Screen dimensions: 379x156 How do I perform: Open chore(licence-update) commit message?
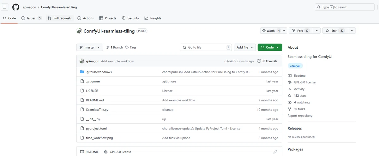[201, 129]
